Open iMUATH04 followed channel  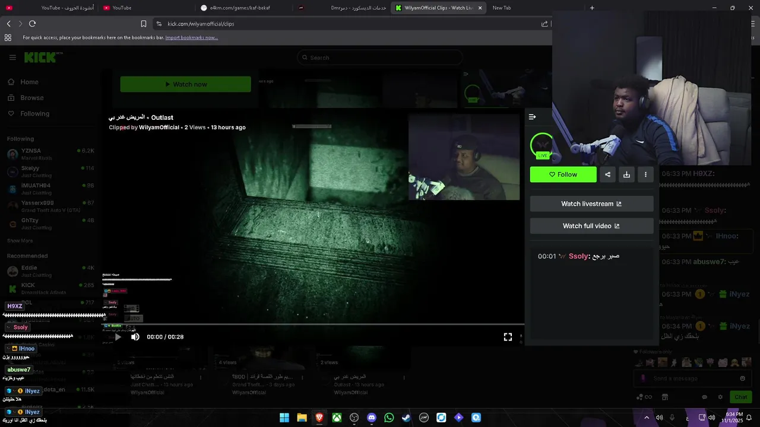50,189
